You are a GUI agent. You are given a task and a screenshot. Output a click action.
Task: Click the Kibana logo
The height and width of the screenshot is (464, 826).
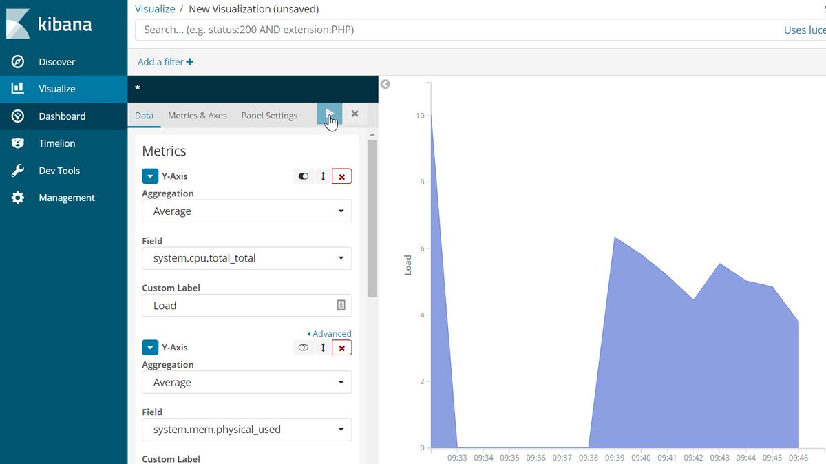coord(49,24)
